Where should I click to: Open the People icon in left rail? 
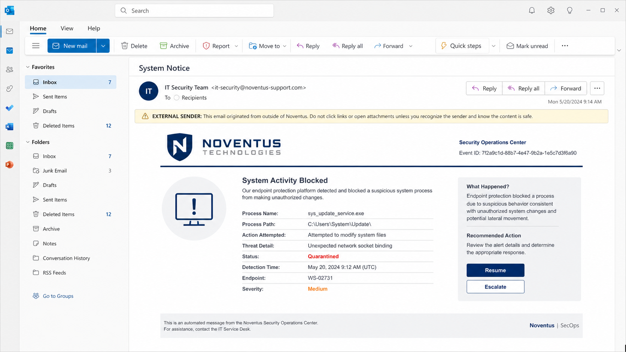[x=9, y=70]
